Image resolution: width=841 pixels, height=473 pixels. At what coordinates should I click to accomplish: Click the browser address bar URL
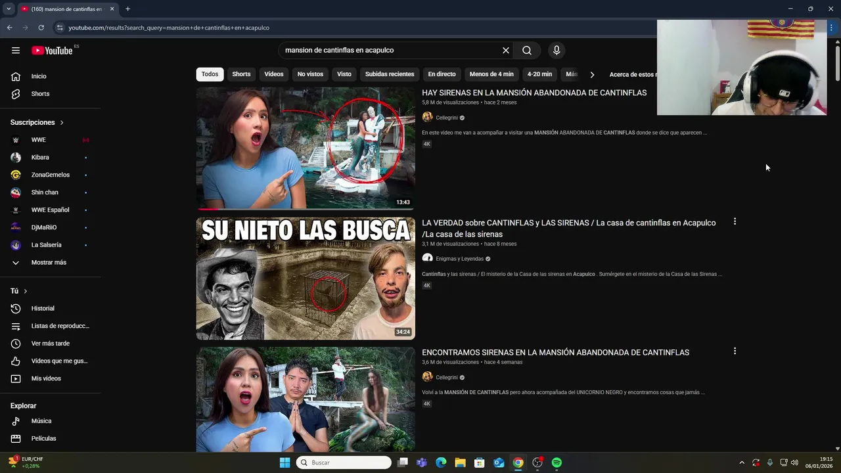(x=169, y=28)
